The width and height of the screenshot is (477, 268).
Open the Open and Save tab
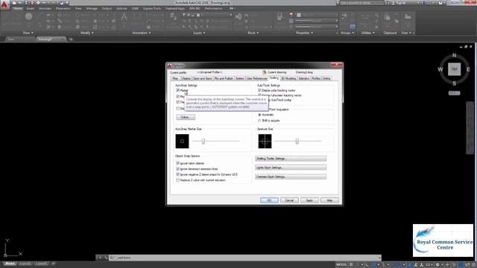[202, 78]
